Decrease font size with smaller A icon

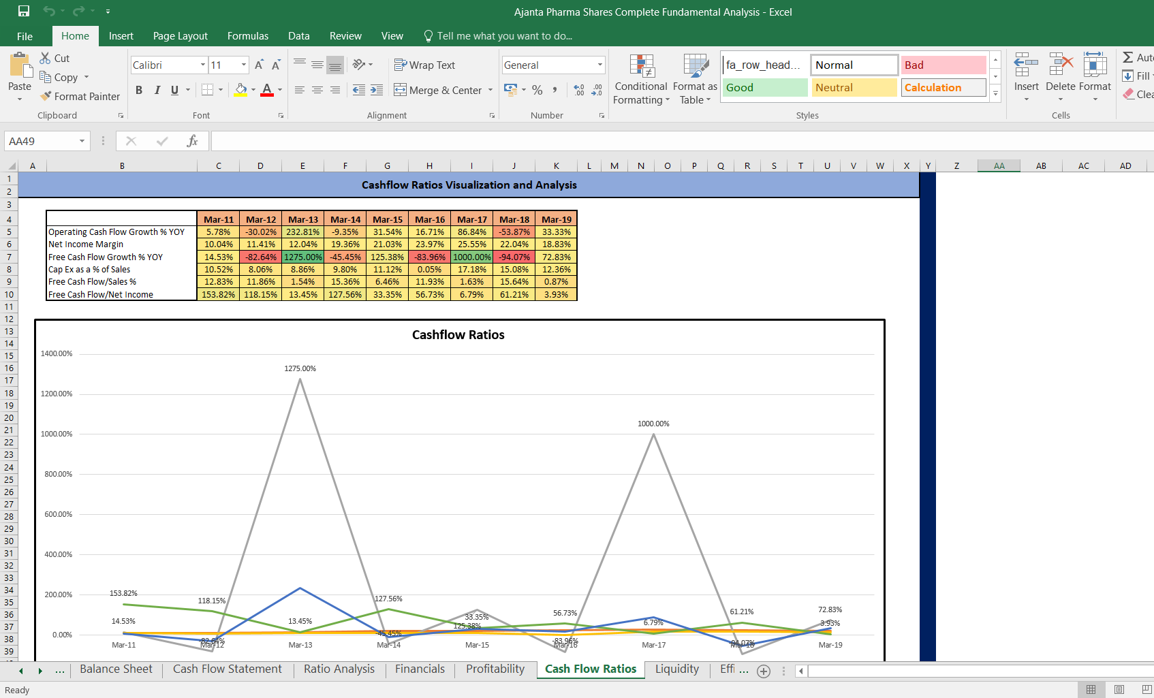coord(276,65)
